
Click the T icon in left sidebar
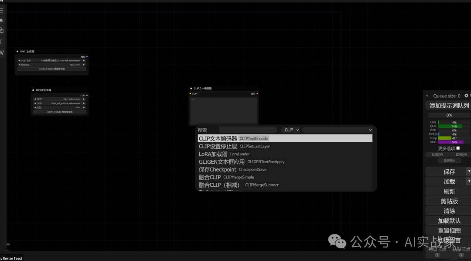(x=1, y=42)
